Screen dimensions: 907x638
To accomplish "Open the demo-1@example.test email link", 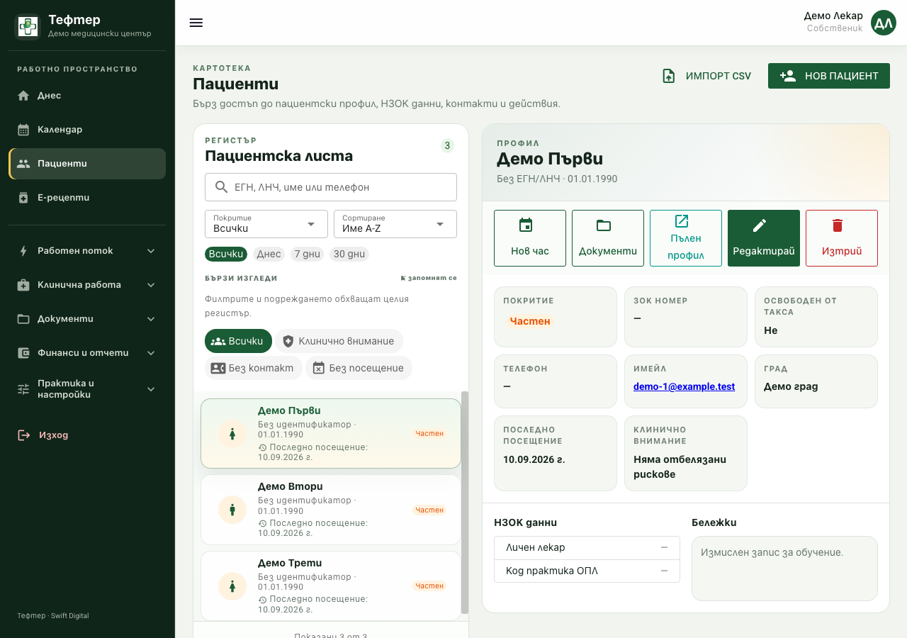I will click(x=684, y=386).
